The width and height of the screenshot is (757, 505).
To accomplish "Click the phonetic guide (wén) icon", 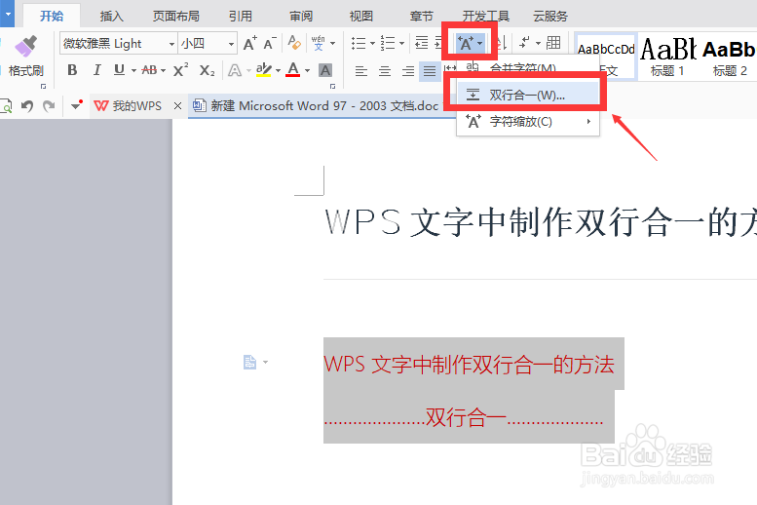I will tap(319, 43).
